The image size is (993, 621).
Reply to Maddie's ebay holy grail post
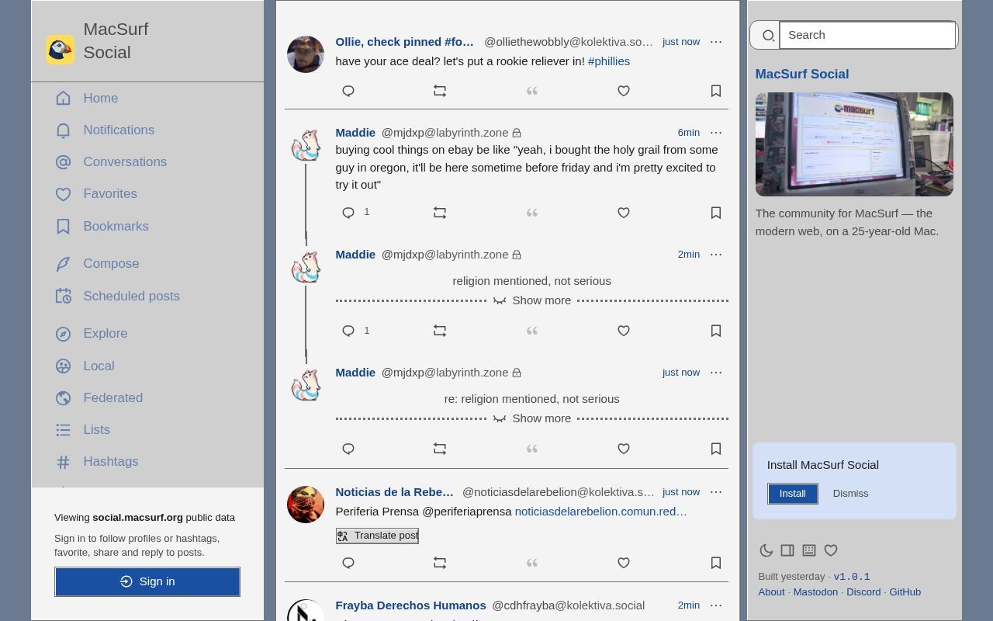click(x=348, y=213)
